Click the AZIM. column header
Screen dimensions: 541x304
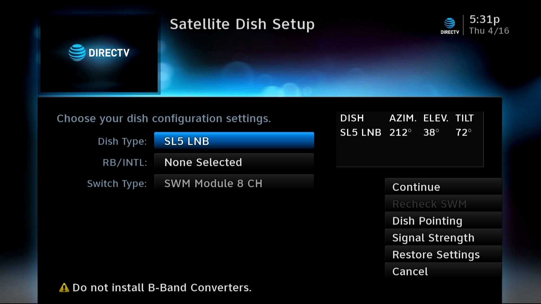click(x=402, y=118)
